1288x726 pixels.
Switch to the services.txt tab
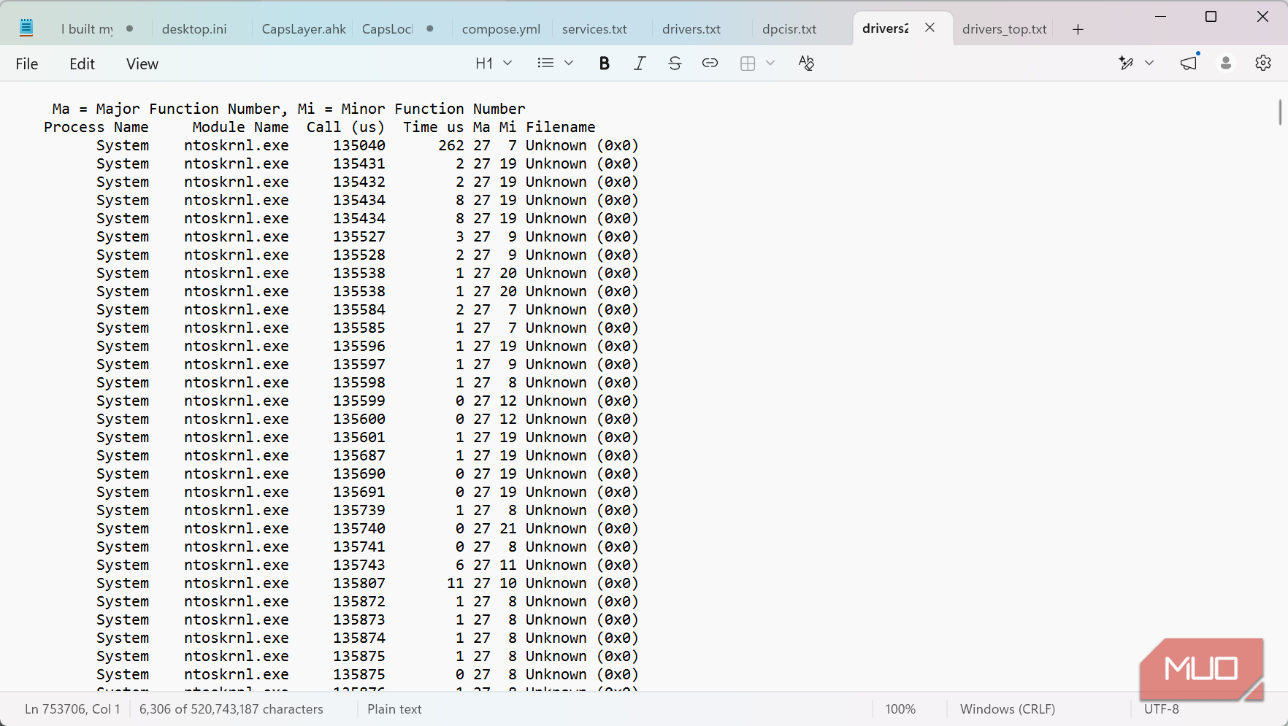click(x=594, y=29)
